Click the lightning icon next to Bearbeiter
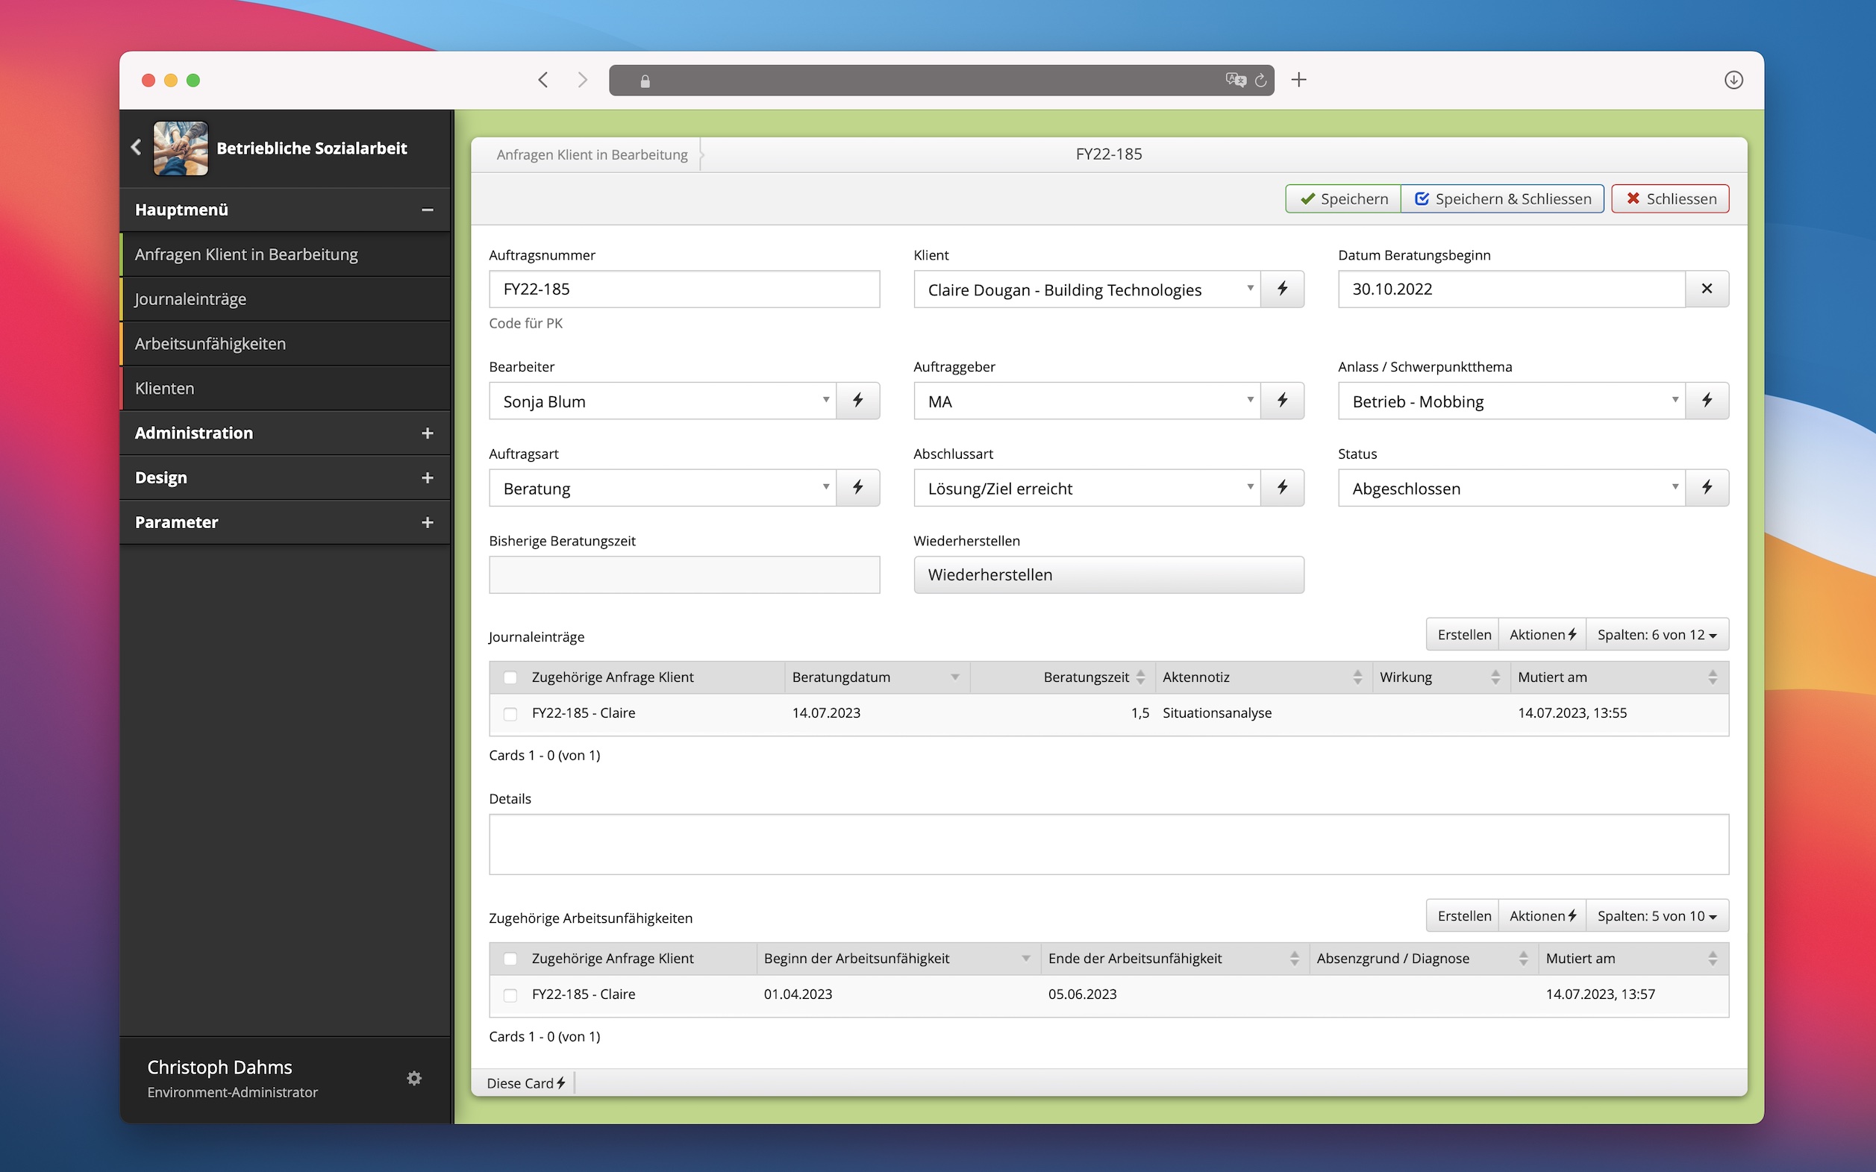 tap(857, 401)
